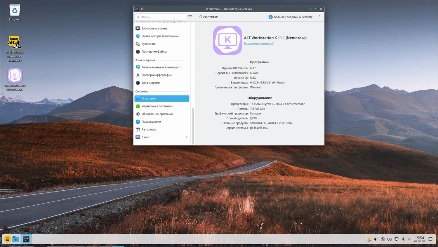Screen dimensions: 438x247
Task: Click the sidebar vertical scrollbar
Action: [x=192, y=126]
